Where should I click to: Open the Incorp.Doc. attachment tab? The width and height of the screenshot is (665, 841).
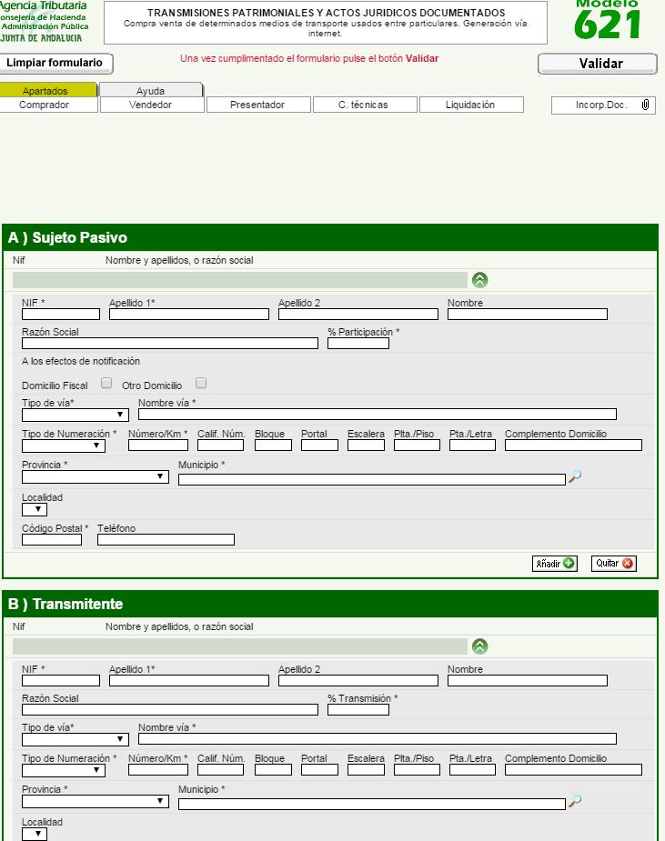pos(603,105)
